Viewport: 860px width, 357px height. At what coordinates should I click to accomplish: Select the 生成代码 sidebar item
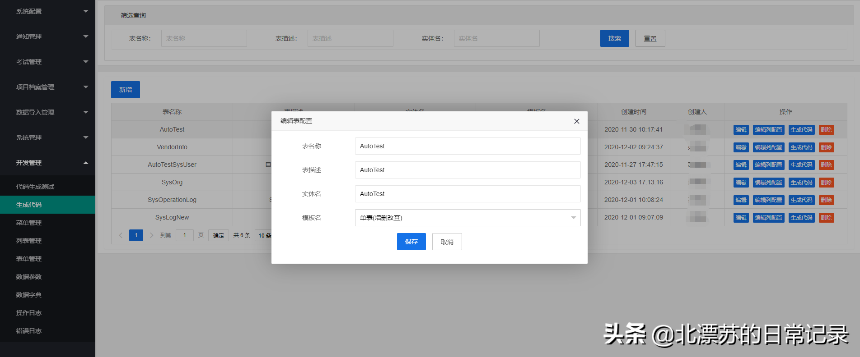pyautogui.click(x=47, y=205)
